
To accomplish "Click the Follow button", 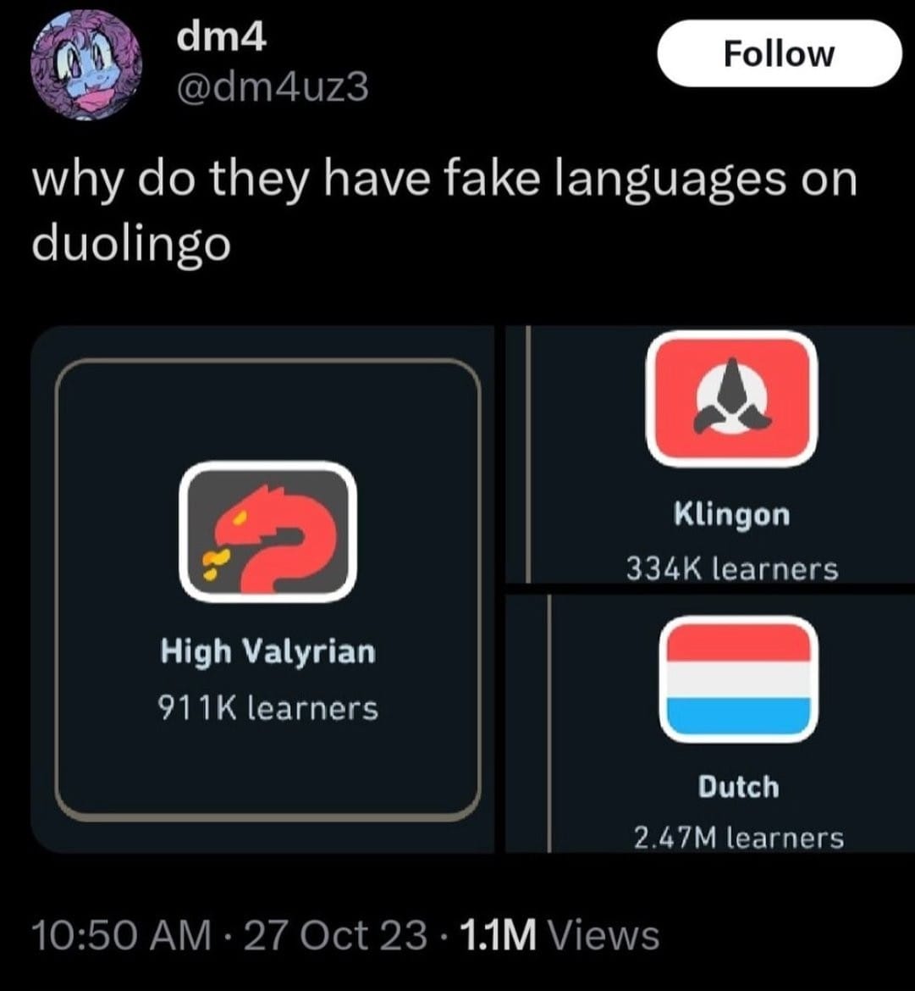I will (780, 53).
